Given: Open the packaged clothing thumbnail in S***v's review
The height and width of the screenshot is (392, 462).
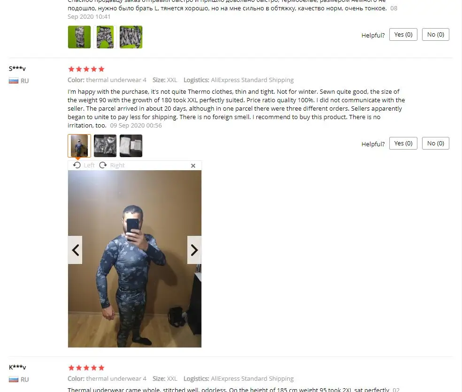Looking at the screenshot, I should tap(105, 146).
